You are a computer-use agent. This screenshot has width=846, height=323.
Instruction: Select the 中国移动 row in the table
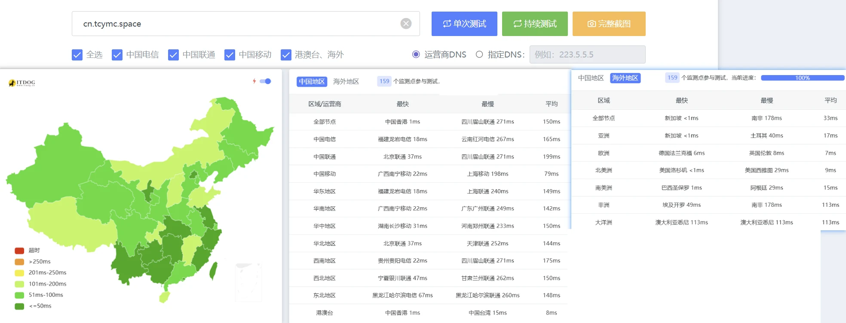click(429, 174)
